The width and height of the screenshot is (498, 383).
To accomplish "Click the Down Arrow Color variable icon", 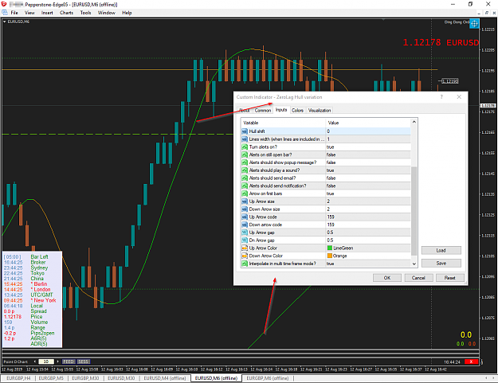I will point(245,256).
